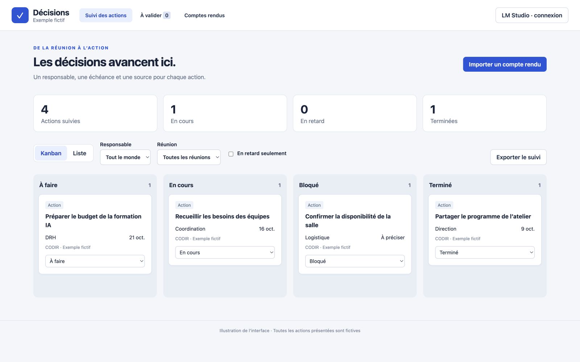The height and width of the screenshot is (362, 580).
Task: Click the Bloqué column header
Action: (309, 185)
